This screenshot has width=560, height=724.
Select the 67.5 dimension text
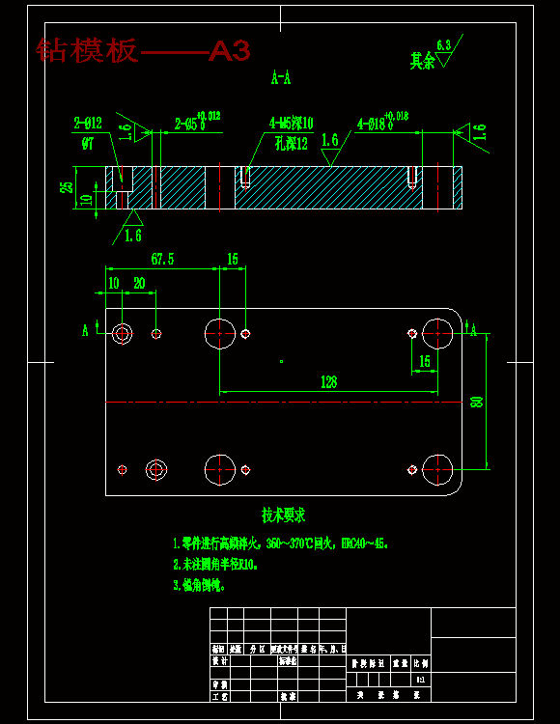click(162, 259)
